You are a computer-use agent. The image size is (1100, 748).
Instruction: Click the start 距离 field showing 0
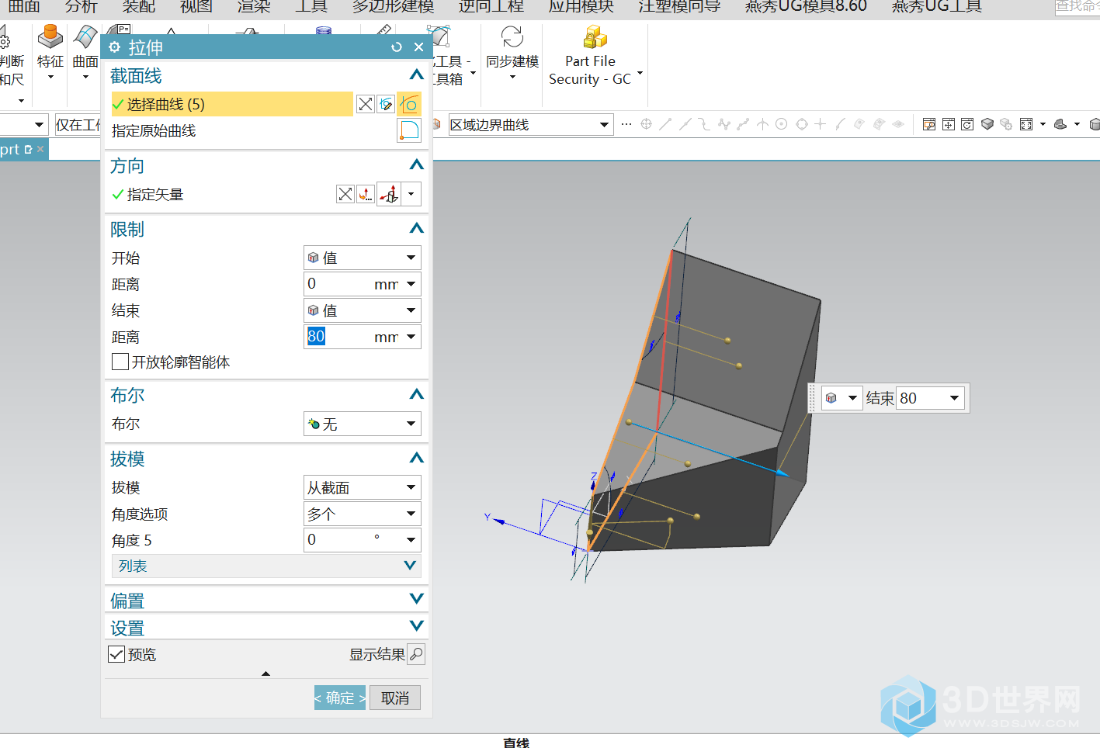[338, 284]
